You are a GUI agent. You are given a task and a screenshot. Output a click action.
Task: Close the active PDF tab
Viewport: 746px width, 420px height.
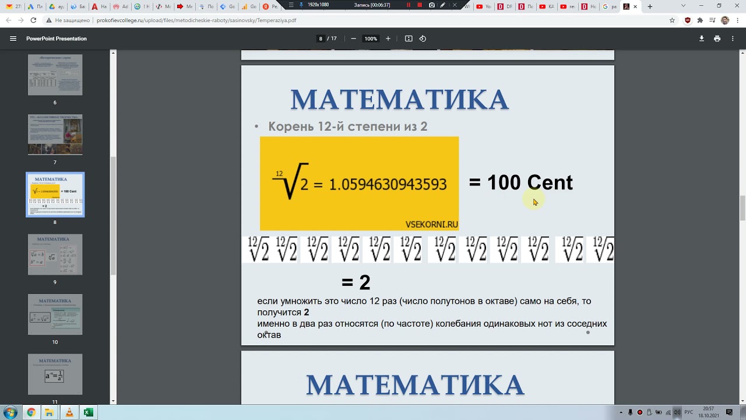pyautogui.click(x=635, y=6)
